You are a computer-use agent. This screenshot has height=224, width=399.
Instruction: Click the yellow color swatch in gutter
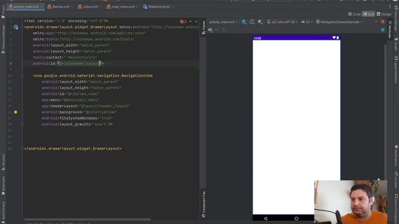coord(16,112)
